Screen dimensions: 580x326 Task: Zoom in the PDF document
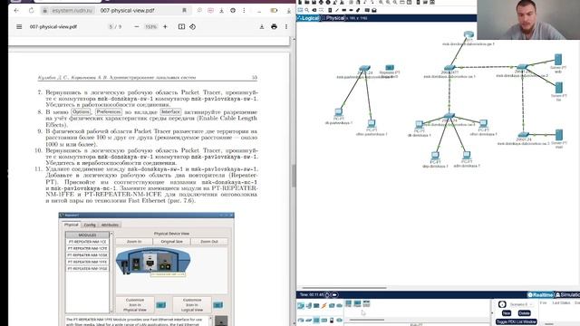tap(165, 26)
